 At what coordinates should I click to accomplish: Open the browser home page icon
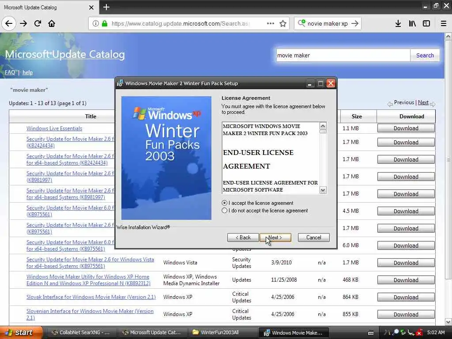coord(52,23)
